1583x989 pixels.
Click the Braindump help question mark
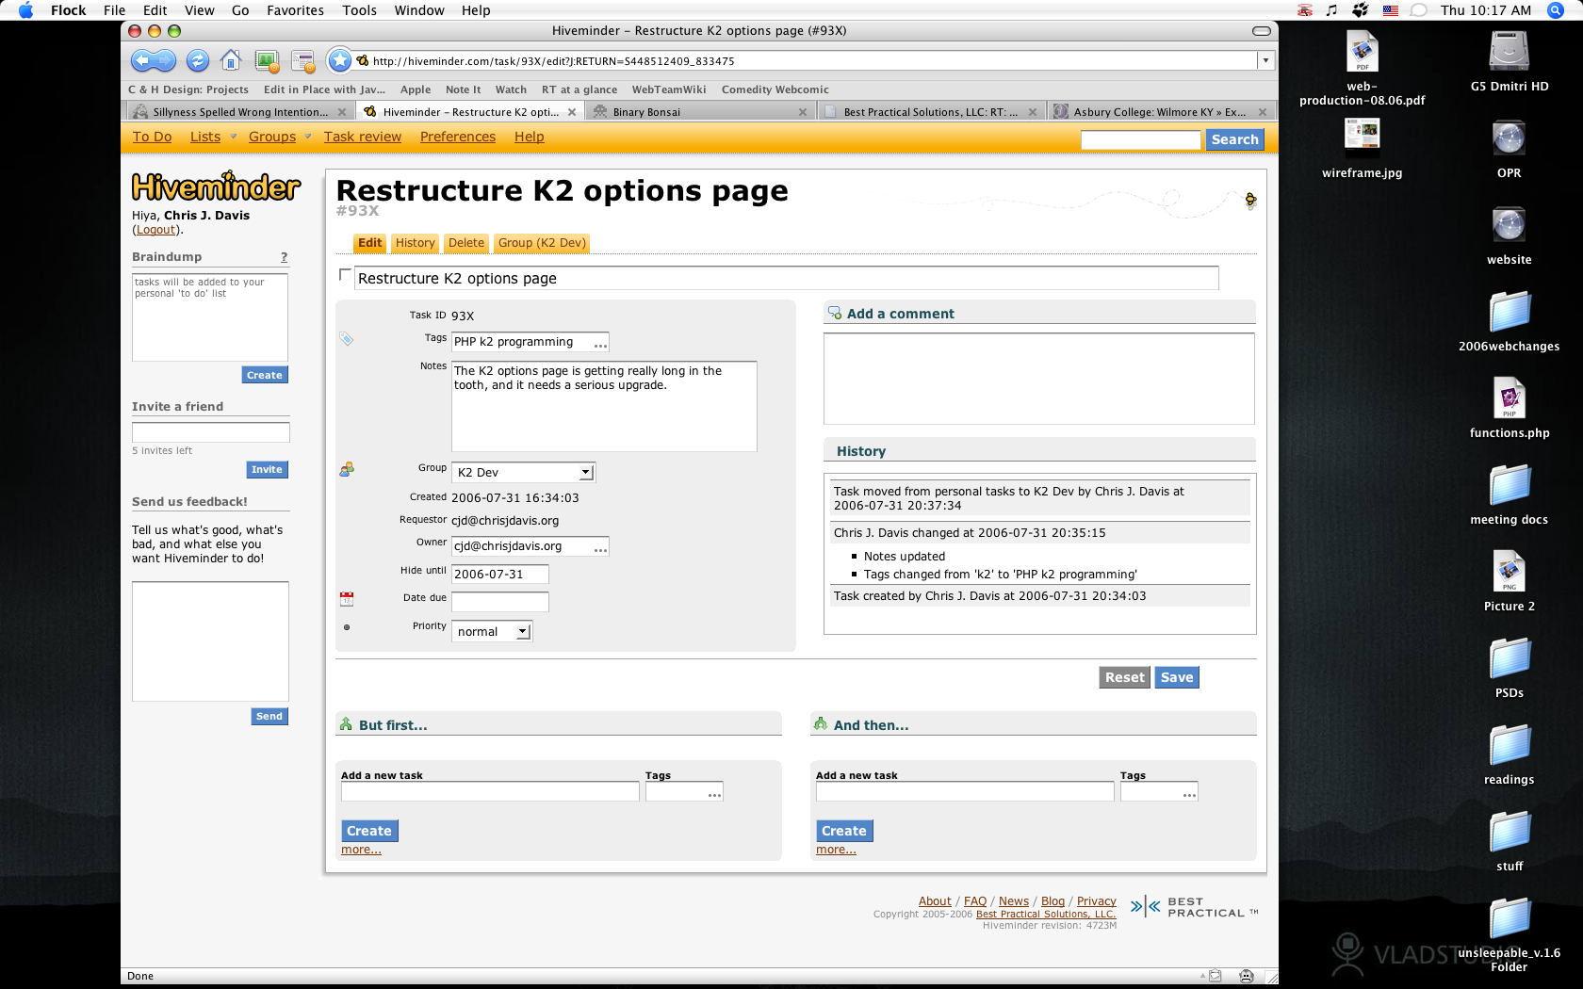(x=284, y=257)
